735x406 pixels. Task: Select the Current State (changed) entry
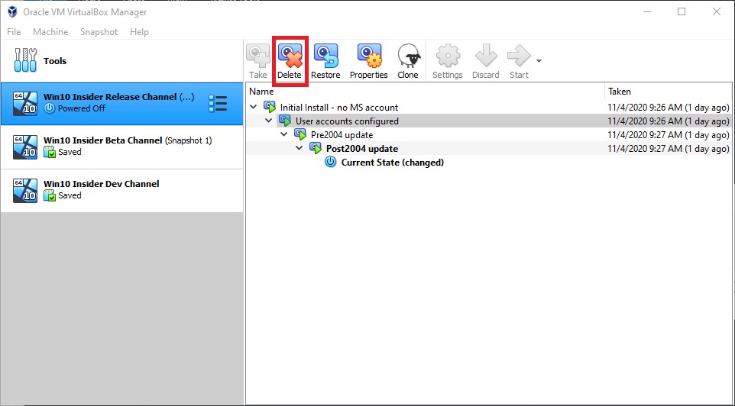coord(392,162)
